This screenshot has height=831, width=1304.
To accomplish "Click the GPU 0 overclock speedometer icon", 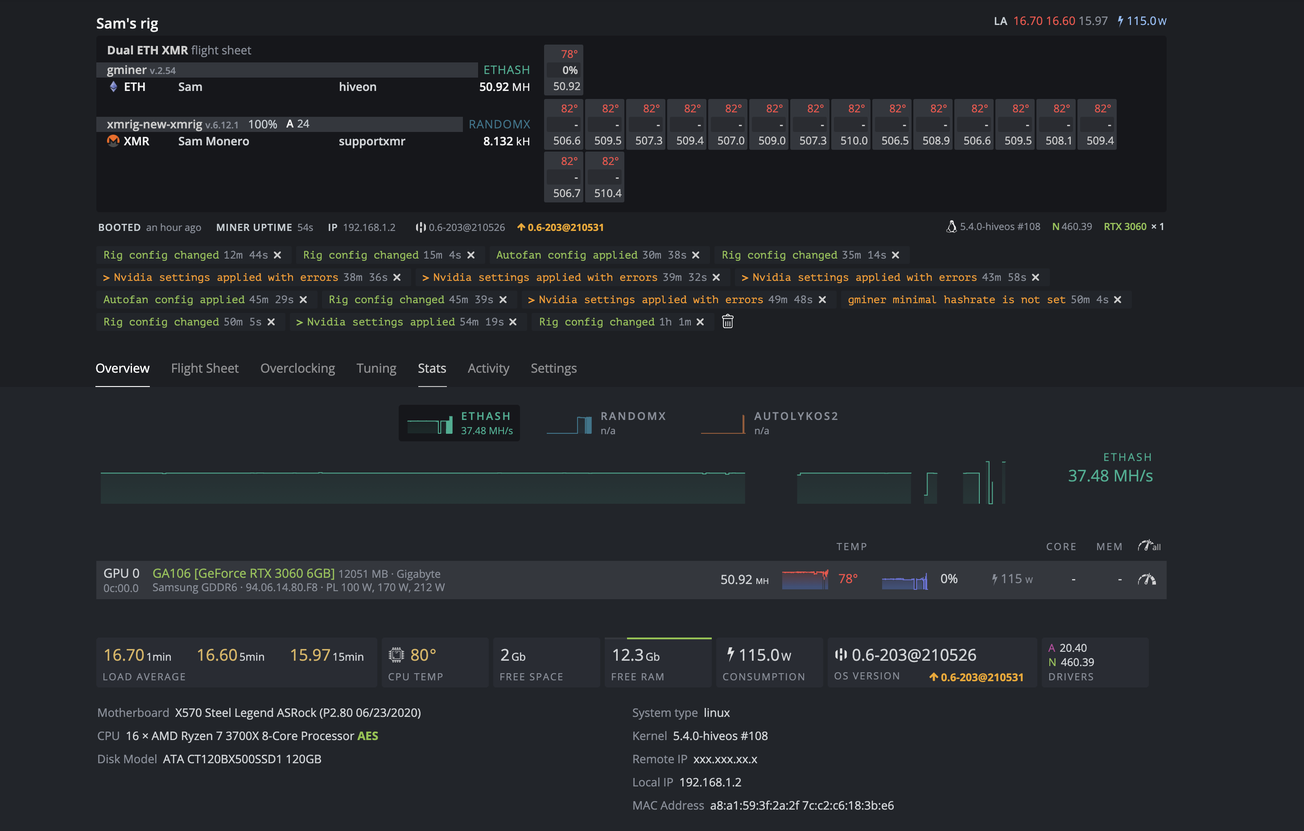I will 1147,579.
